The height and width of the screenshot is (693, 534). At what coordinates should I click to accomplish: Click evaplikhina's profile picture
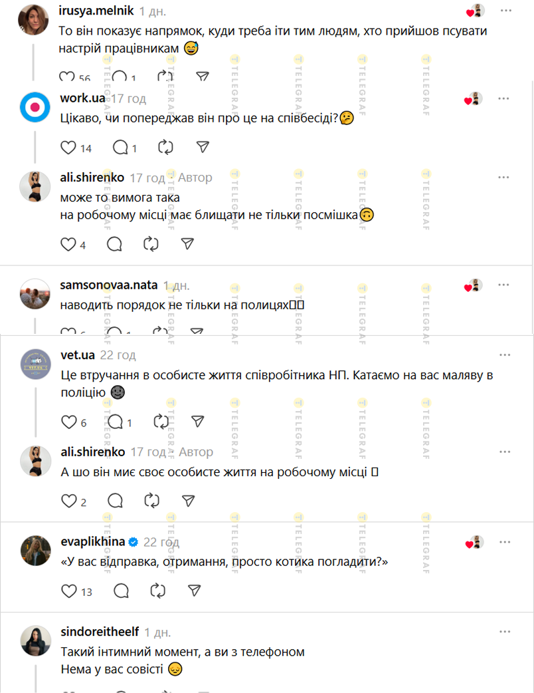(x=36, y=551)
